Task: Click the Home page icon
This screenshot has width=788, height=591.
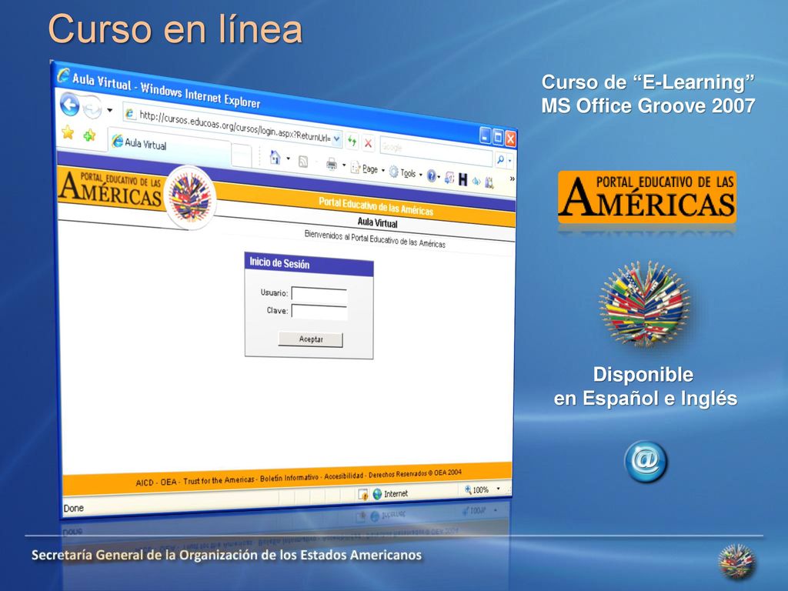Action: tap(275, 157)
